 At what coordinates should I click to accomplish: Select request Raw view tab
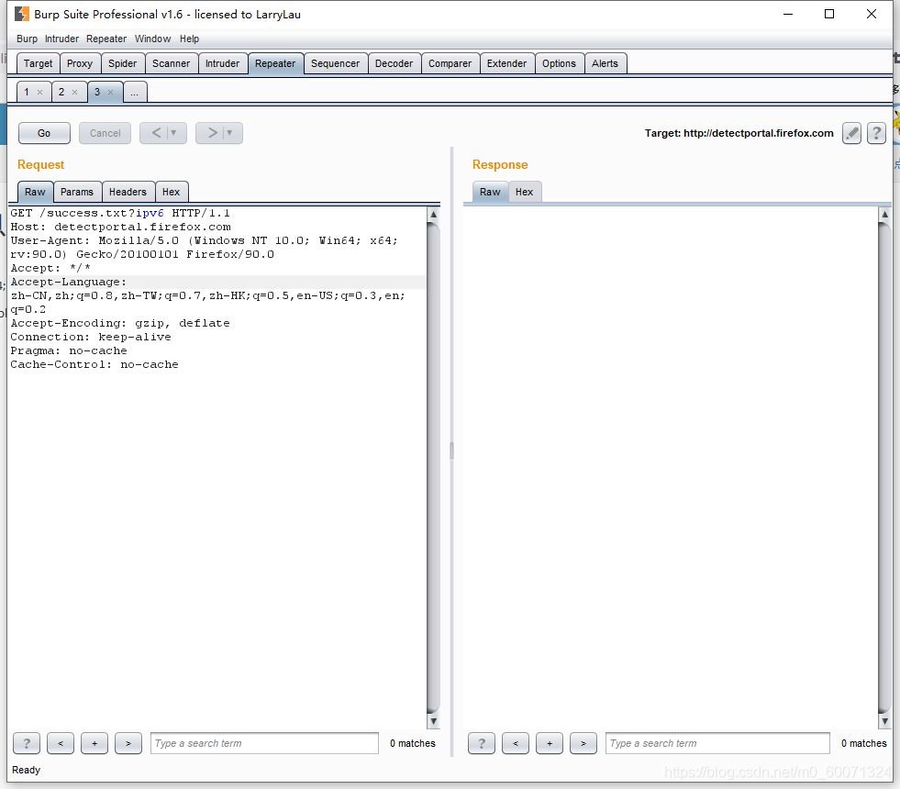(x=35, y=193)
